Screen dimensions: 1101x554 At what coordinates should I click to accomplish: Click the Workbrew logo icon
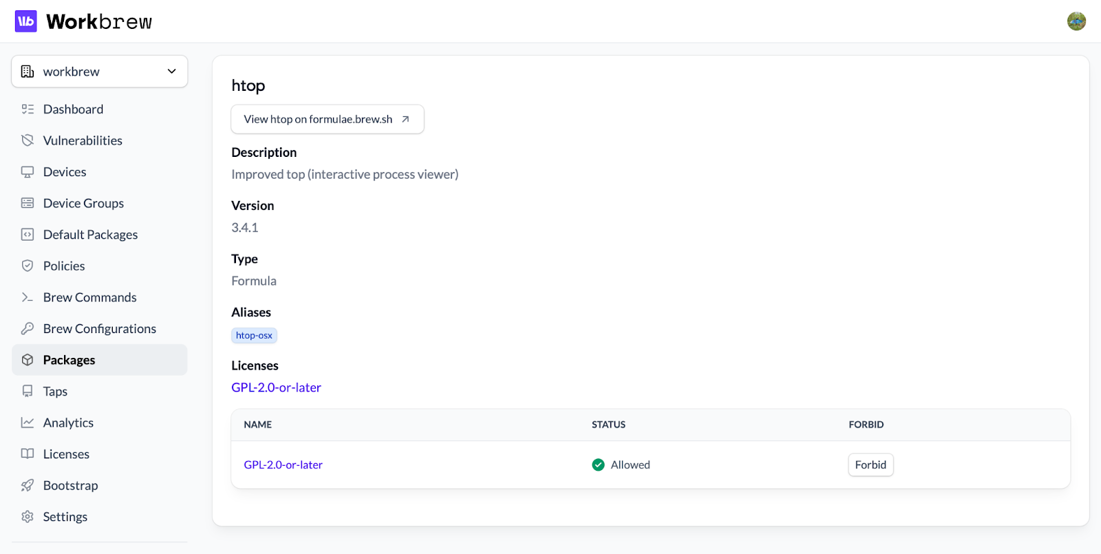click(x=26, y=21)
